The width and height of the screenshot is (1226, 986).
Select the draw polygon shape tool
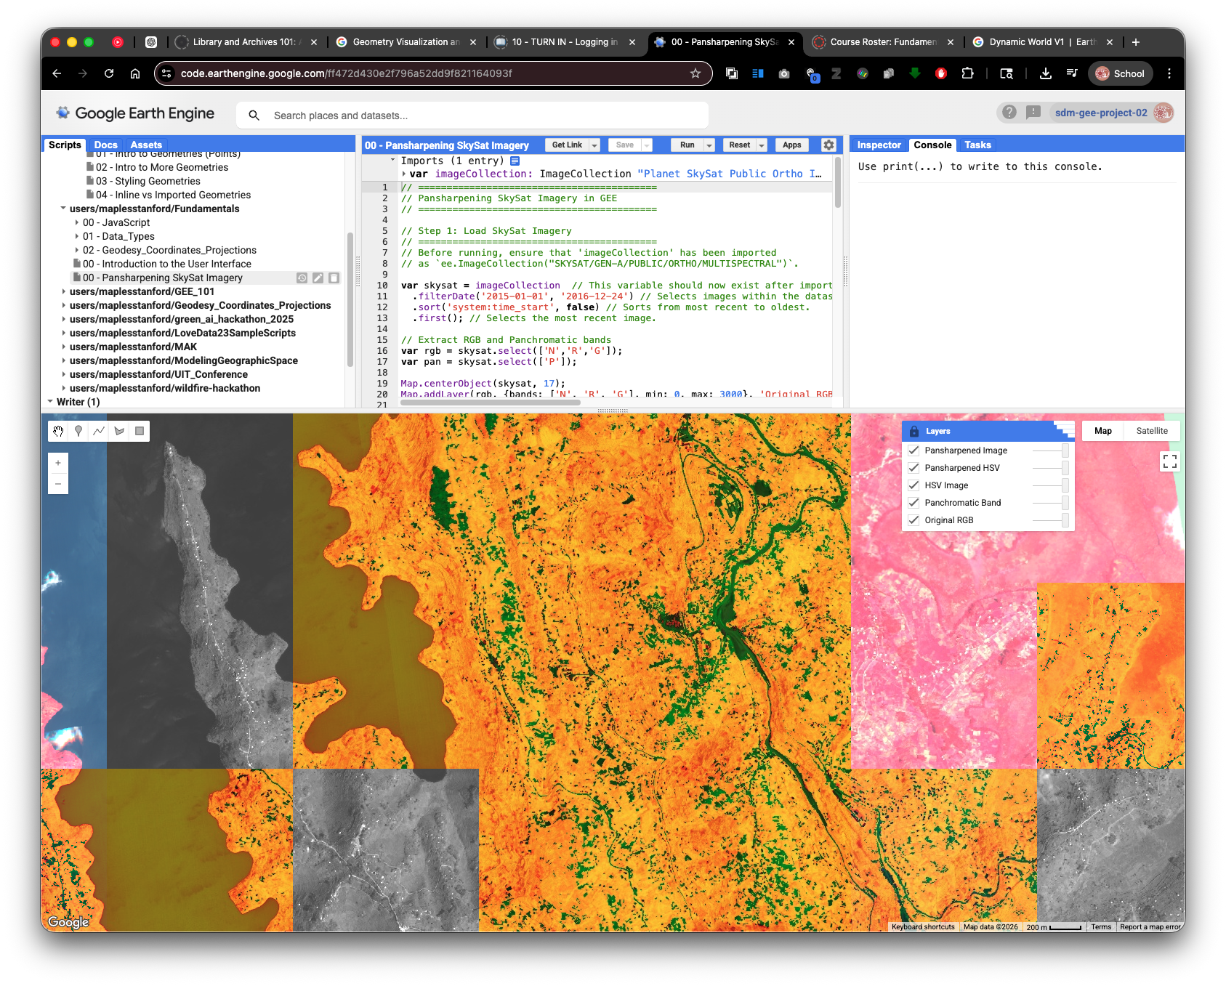pyautogui.click(x=119, y=431)
